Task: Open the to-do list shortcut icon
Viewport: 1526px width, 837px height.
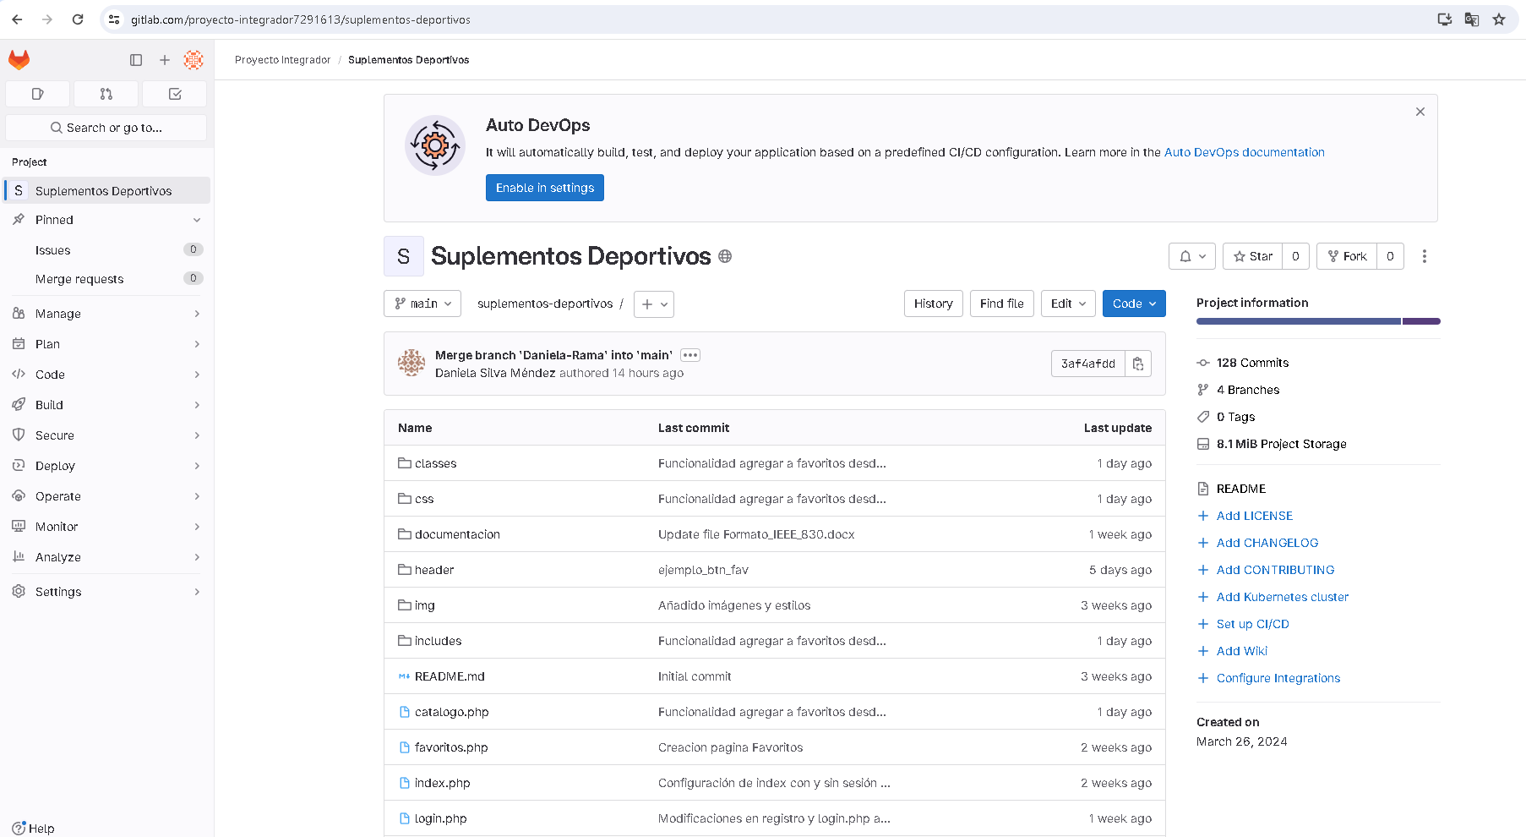Action: click(175, 94)
